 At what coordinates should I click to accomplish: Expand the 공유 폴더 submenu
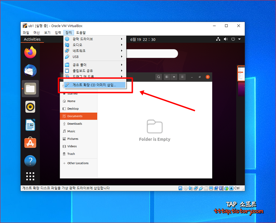95,65
